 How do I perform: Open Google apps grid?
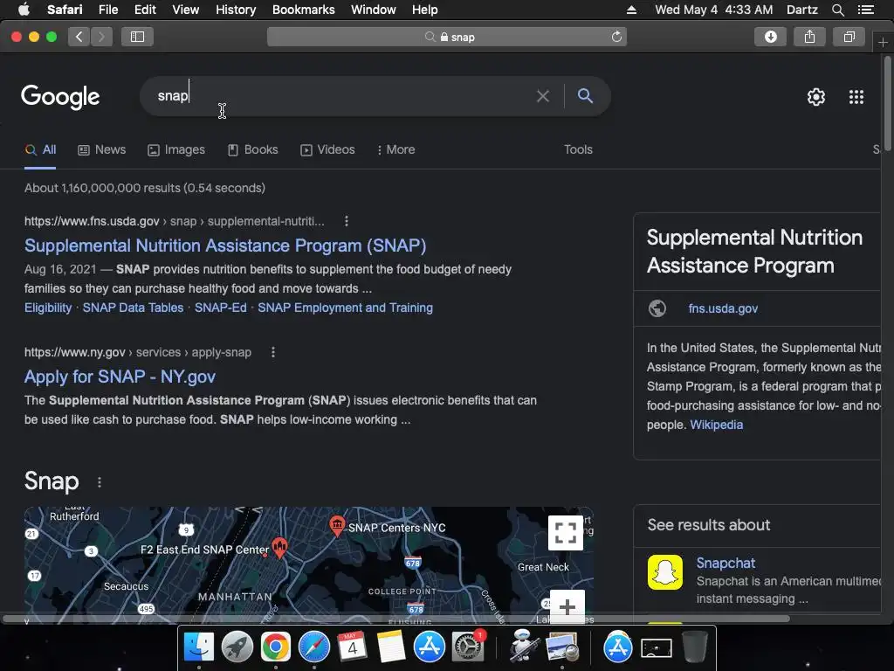tap(856, 97)
